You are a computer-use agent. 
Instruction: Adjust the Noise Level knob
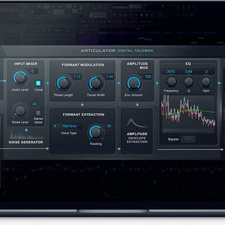click(20, 110)
